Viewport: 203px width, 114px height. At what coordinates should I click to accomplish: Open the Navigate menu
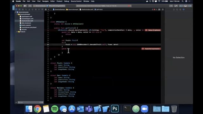[x=45, y=1]
